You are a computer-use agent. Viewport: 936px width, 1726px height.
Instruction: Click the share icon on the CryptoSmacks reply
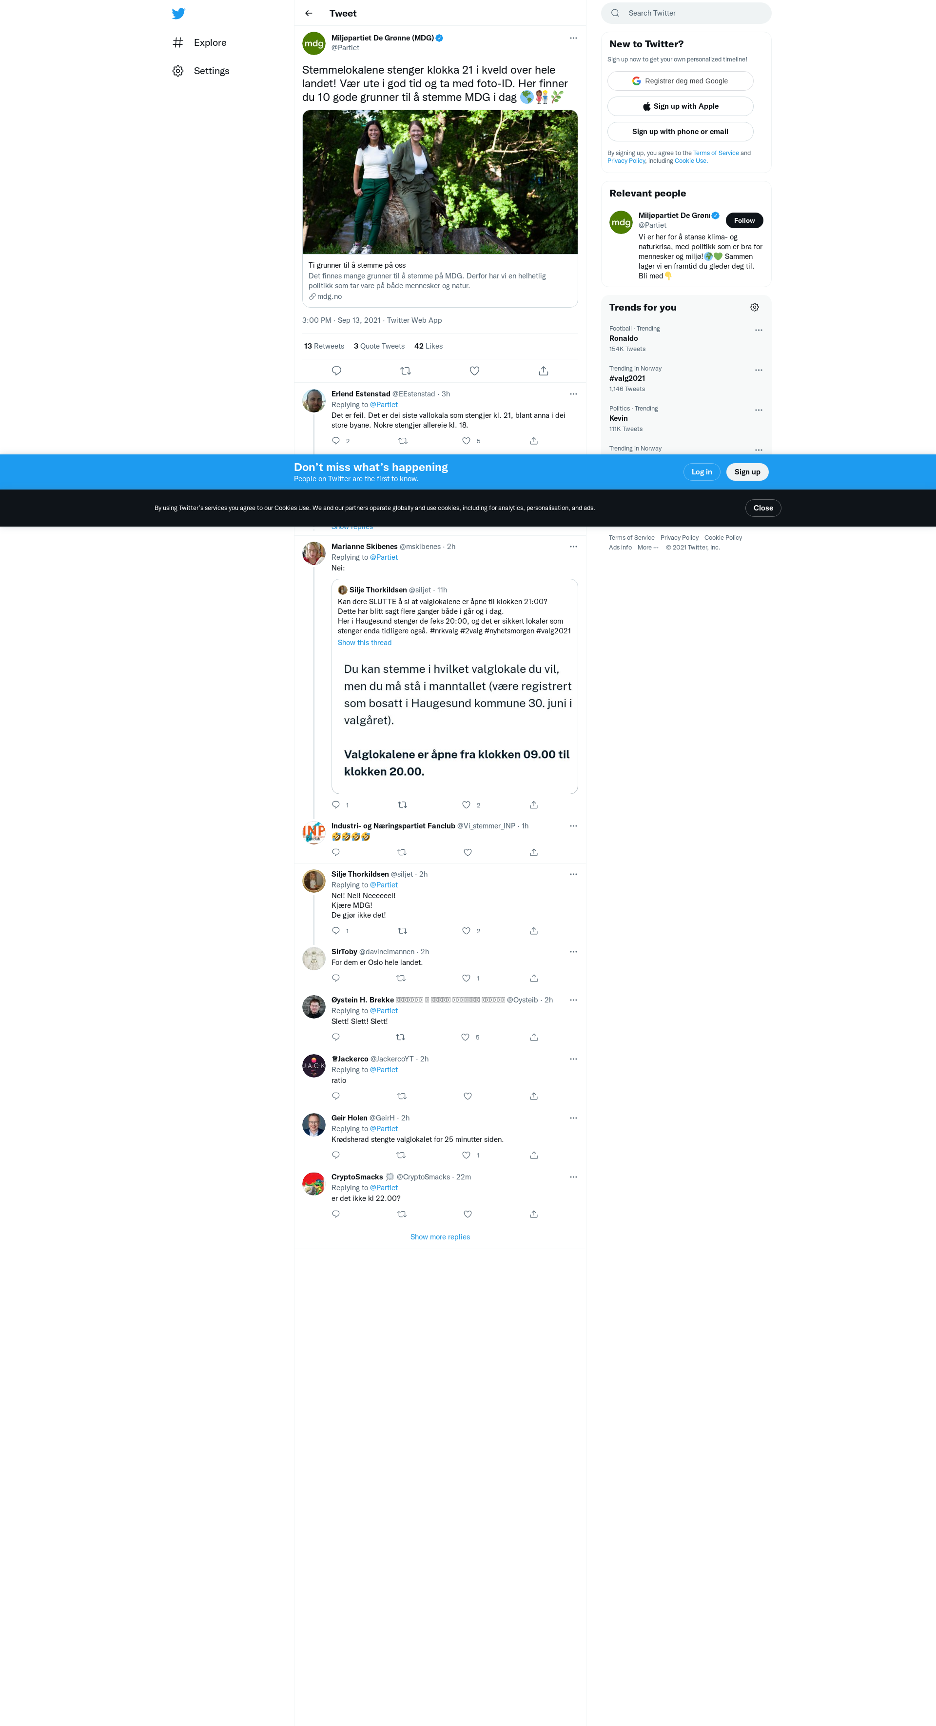[x=533, y=1214]
